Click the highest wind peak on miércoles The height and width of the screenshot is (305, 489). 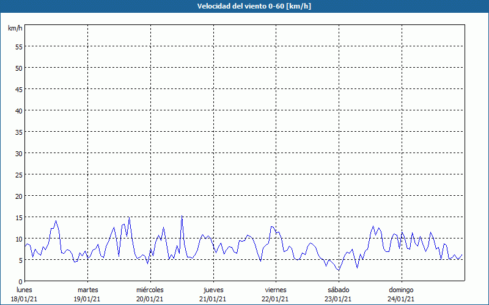point(182,216)
